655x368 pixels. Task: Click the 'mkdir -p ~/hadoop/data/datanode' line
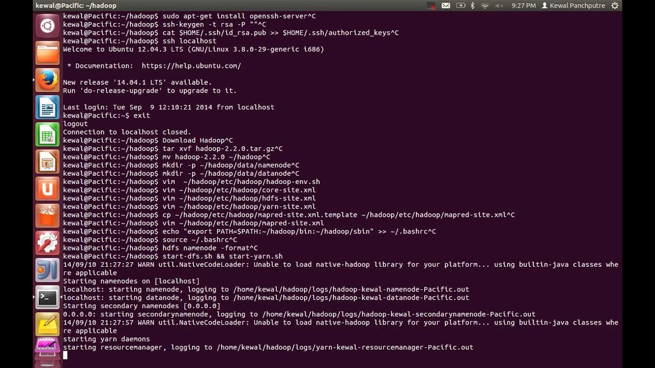(181, 173)
